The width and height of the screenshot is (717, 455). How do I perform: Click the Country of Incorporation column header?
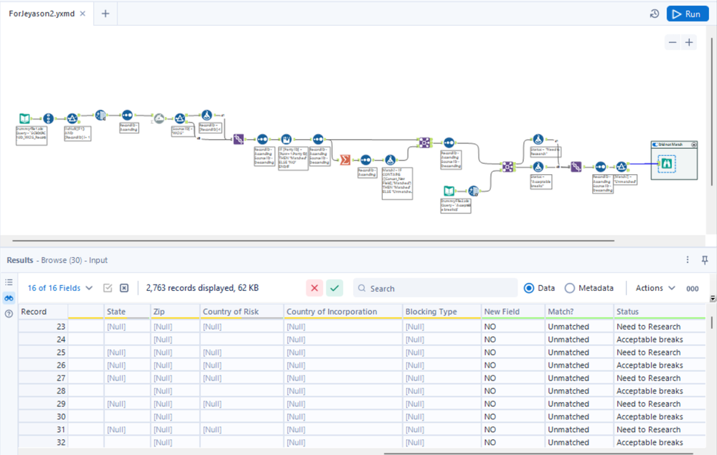(343, 311)
